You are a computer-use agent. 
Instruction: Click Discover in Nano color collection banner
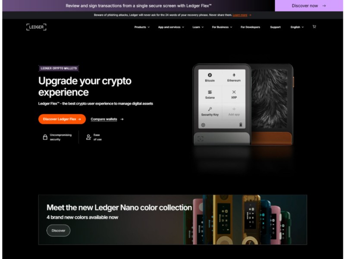58,231
